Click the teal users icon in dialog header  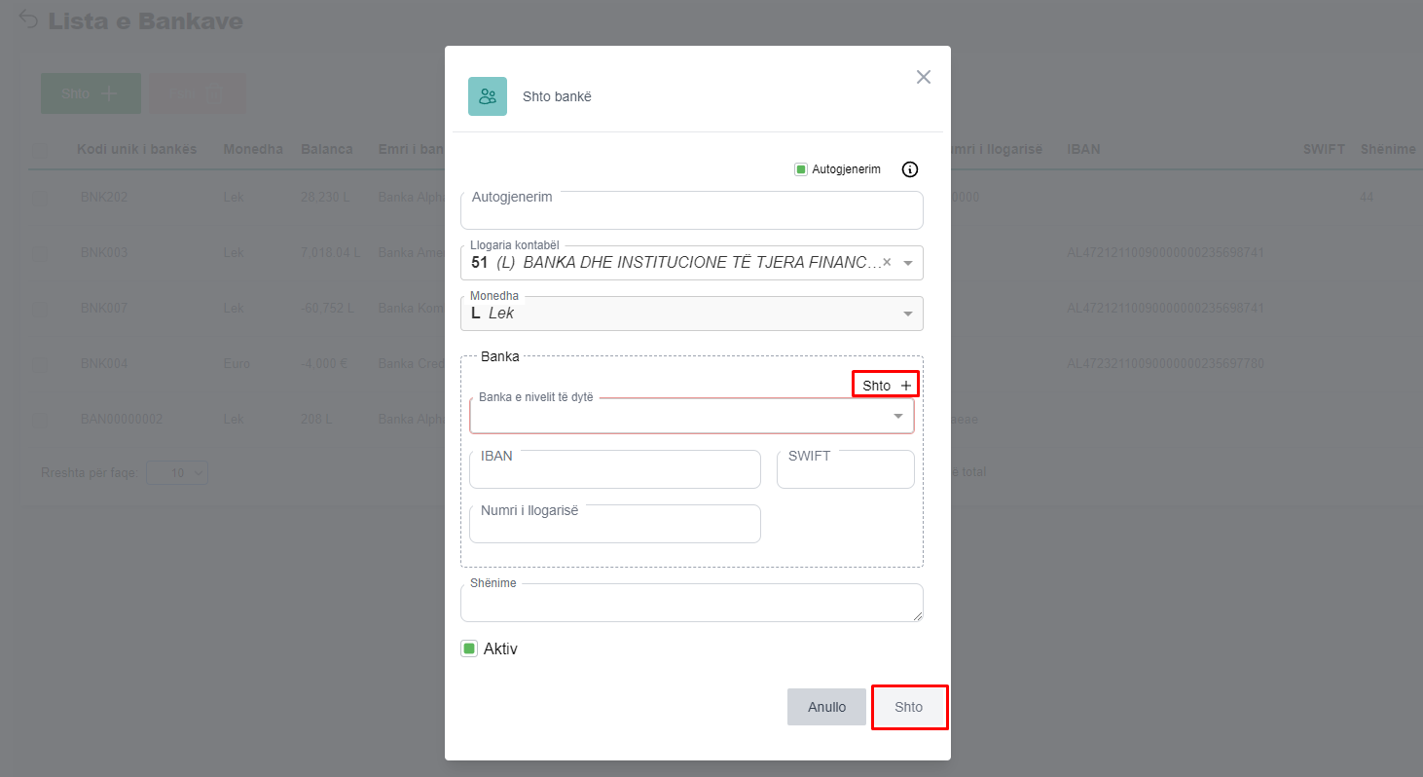[x=488, y=96]
